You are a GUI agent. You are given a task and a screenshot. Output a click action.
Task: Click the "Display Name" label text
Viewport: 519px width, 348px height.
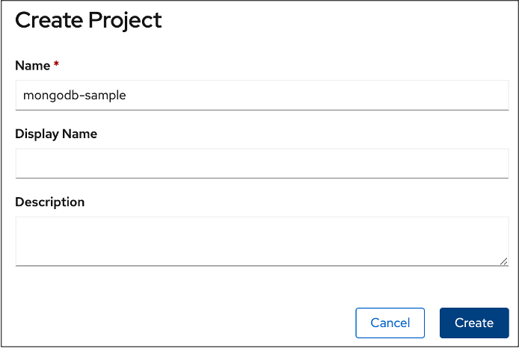pos(56,134)
